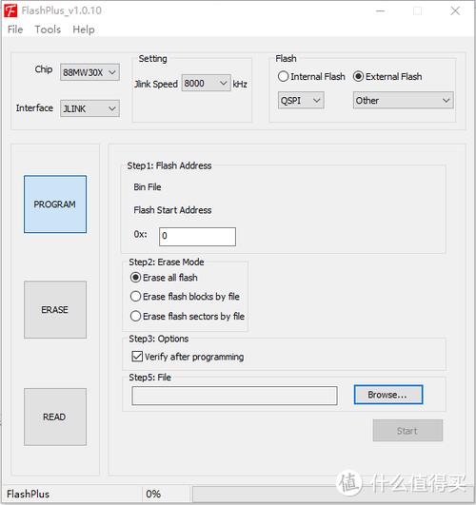Choose Erase flash sectors by file
The width and height of the screenshot is (476, 505).
tap(187, 317)
